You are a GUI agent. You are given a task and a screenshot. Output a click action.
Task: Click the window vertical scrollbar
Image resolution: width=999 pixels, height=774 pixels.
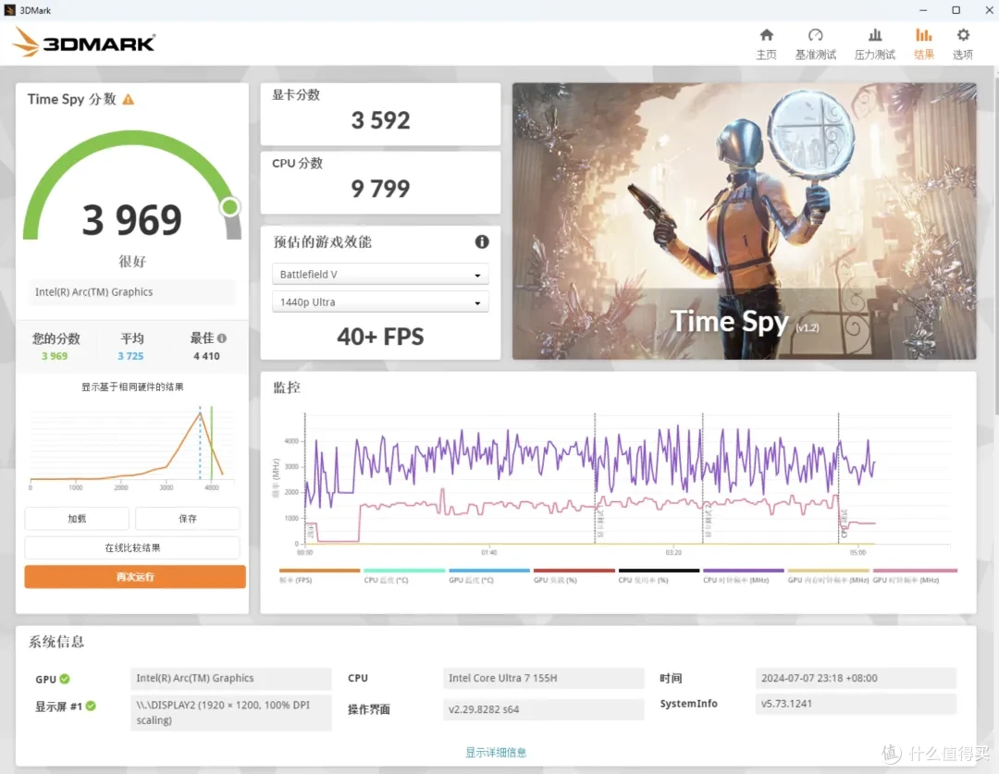coord(996,242)
